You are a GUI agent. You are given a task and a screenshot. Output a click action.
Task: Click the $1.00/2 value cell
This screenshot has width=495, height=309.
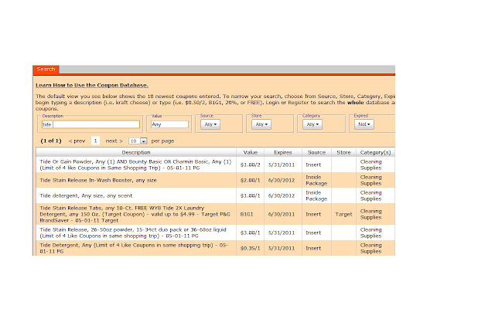(250, 165)
